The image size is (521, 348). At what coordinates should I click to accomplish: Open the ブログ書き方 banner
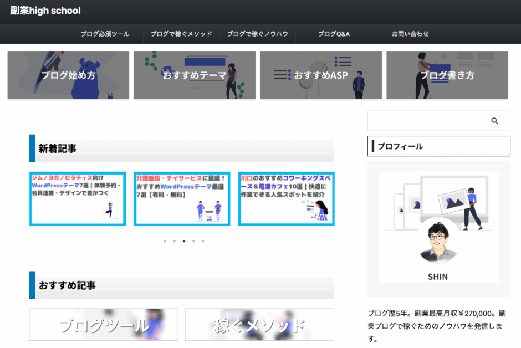447,75
